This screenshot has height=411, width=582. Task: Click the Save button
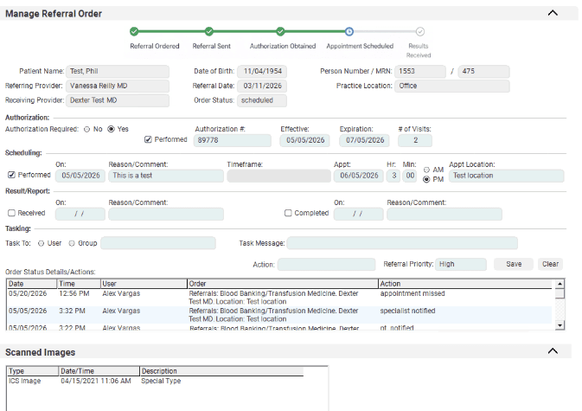514,264
